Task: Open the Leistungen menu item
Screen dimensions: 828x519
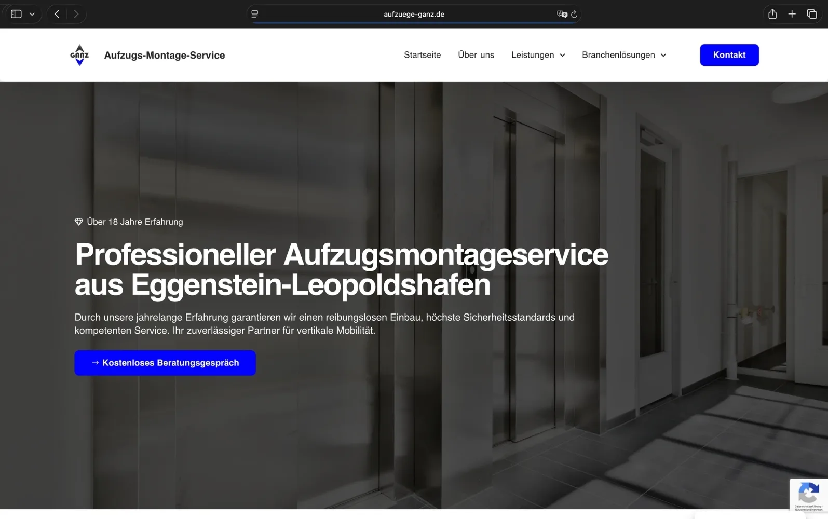Action: tap(533, 55)
